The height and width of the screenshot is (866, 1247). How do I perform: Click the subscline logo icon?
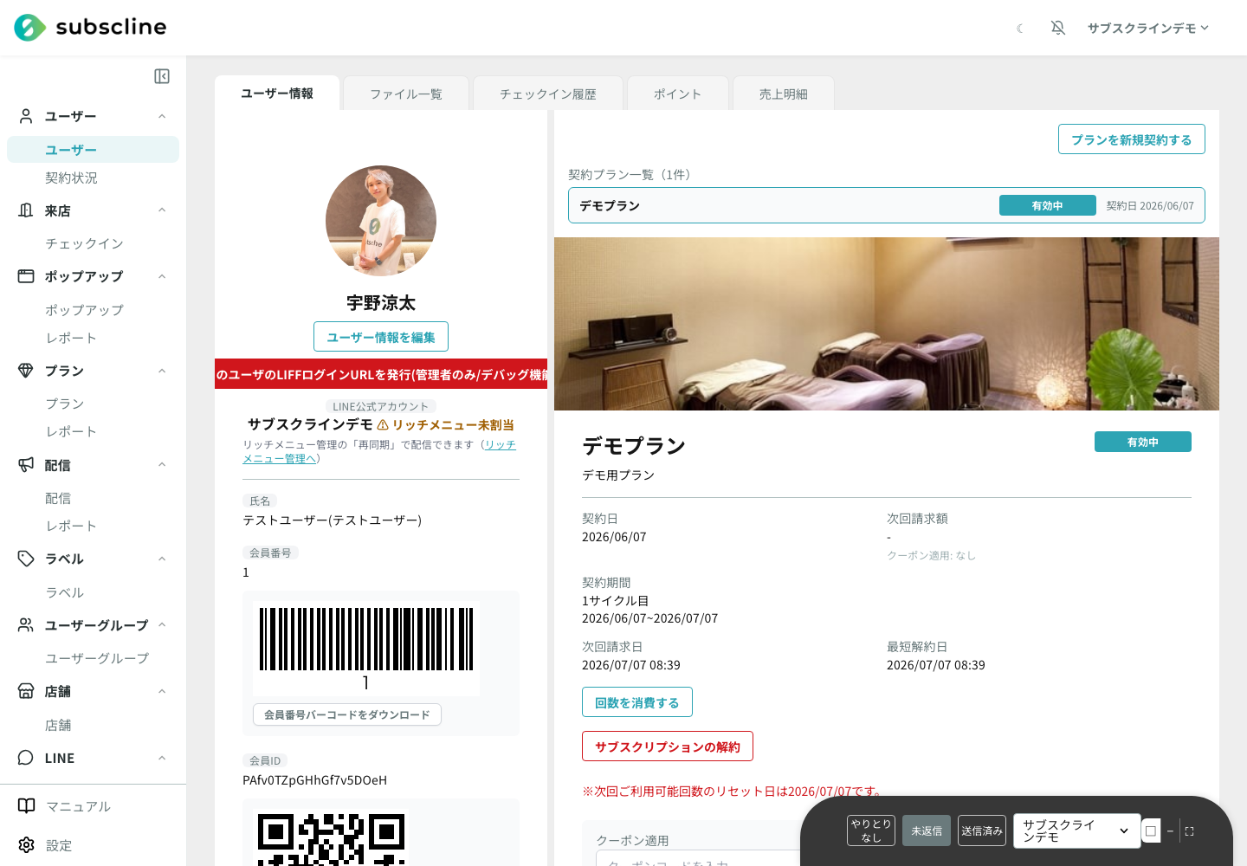click(x=30, y=28)
